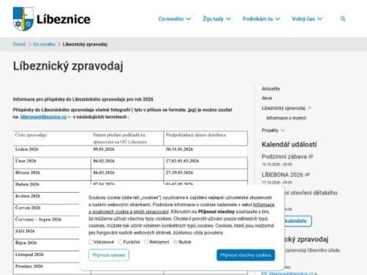367x275 pixels.
Task: Click the Číslo zpravodaje column header
Action: (x=52, y=139)
